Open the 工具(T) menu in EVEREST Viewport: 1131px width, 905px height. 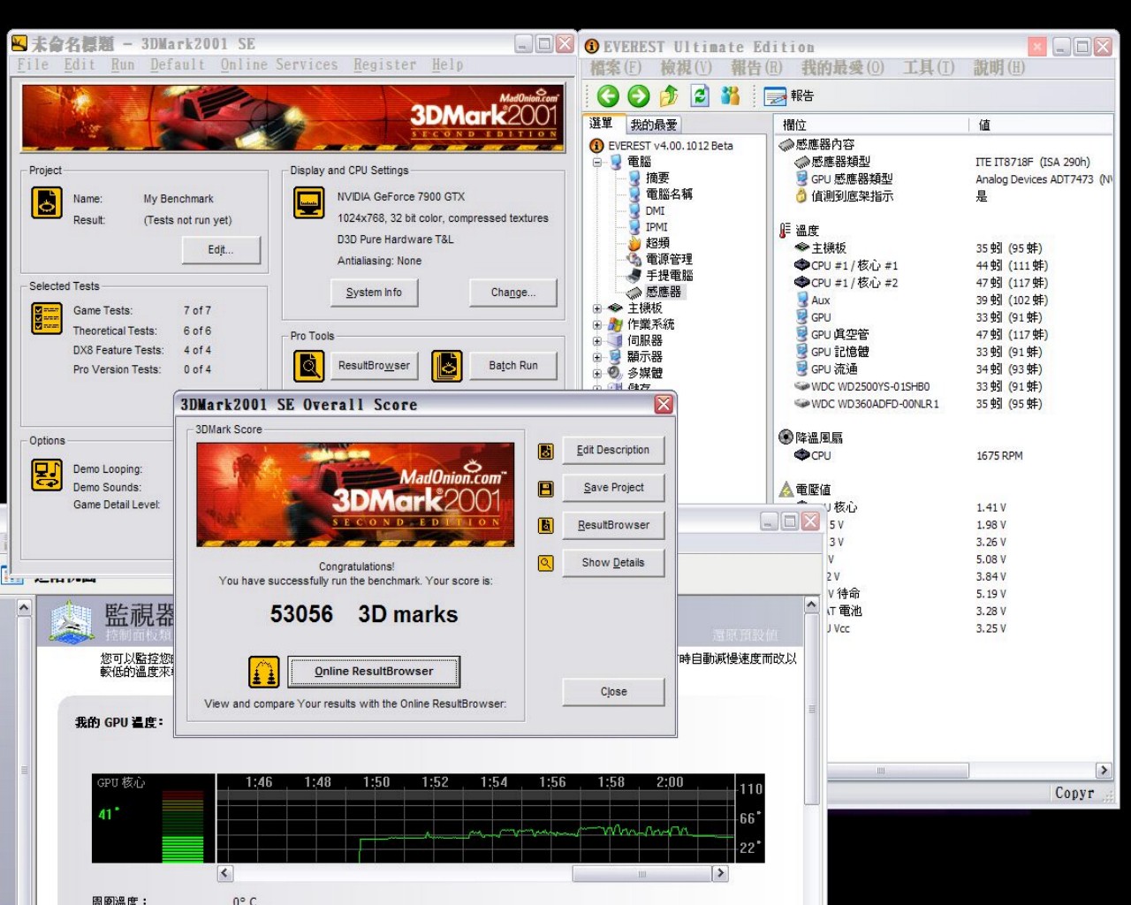[x=929, y=68]
